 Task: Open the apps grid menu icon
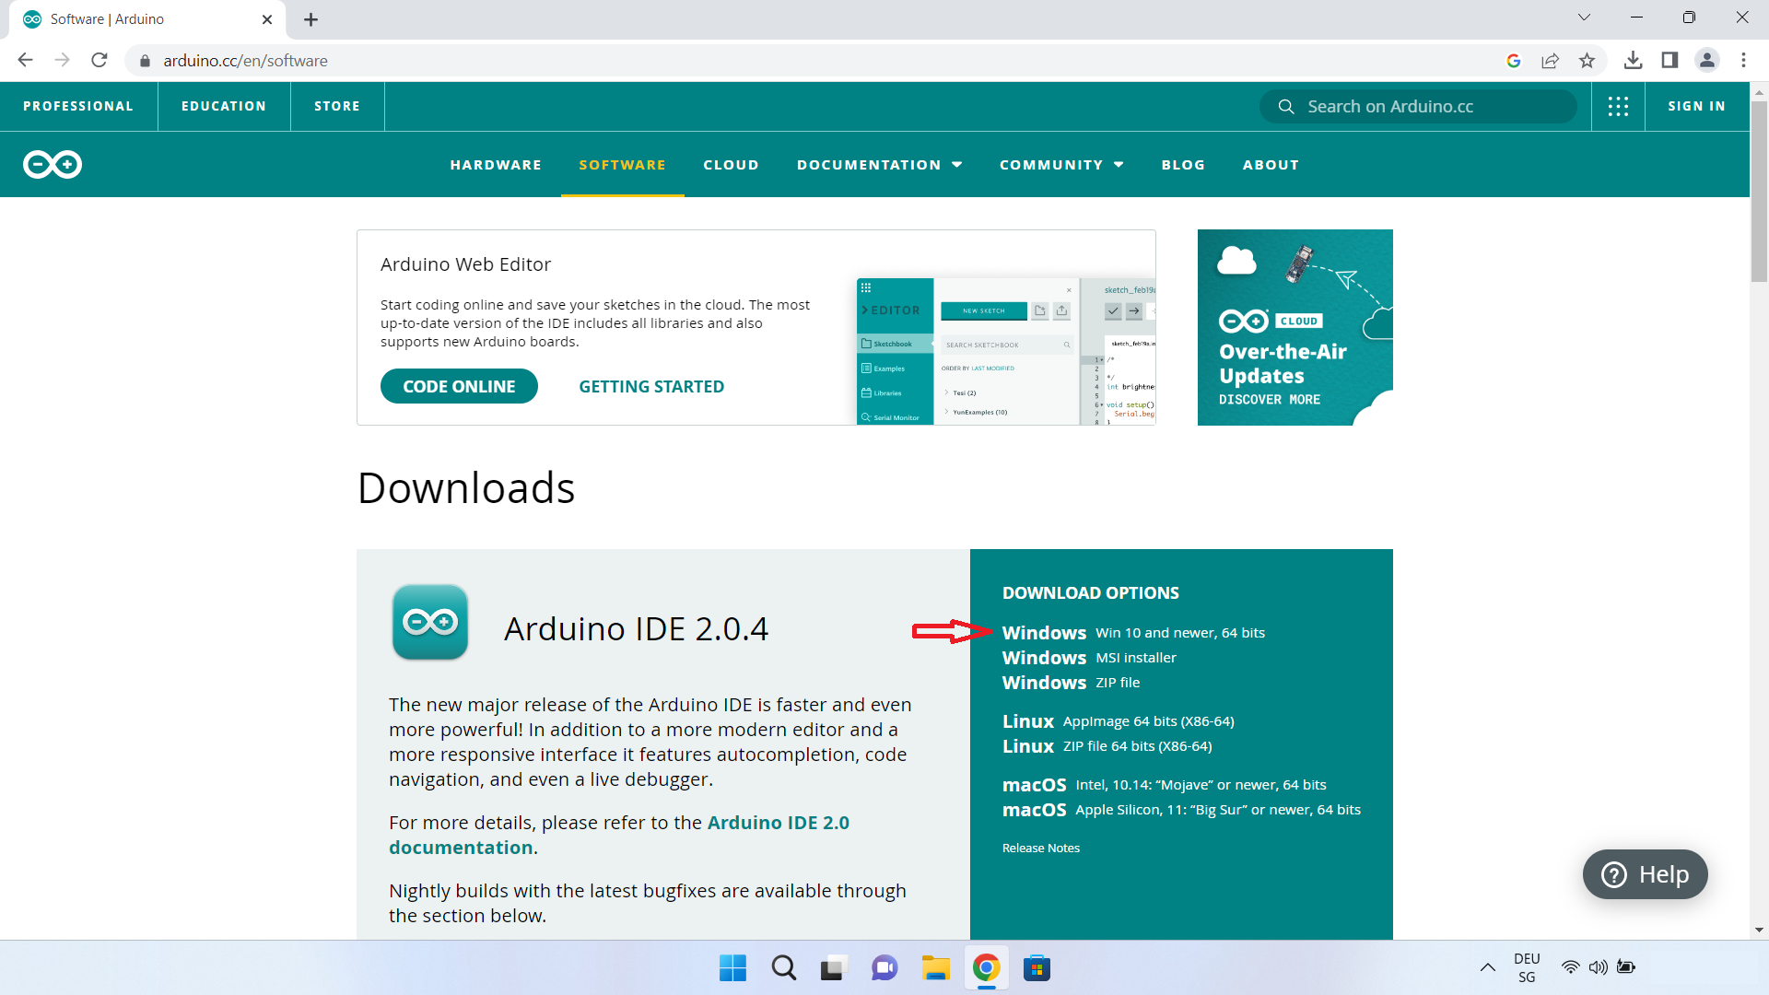[x=1618, y=106]
